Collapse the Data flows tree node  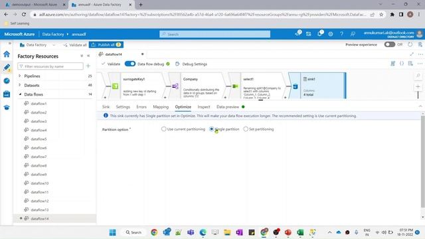click(x=20, y=94)
